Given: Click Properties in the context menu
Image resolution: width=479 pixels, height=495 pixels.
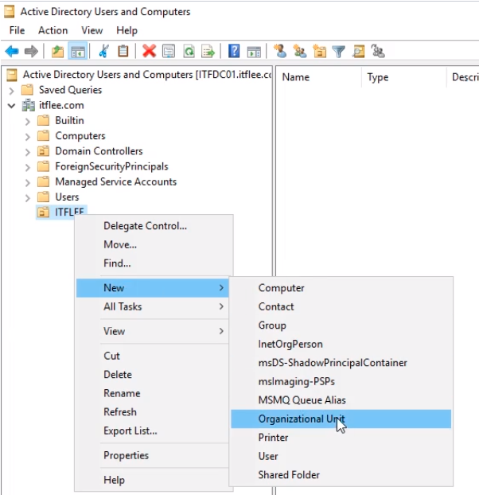Looking at the screenshot, I should point(126,456).
